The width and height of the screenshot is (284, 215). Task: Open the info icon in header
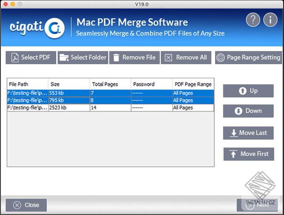[x=270, y=20]
